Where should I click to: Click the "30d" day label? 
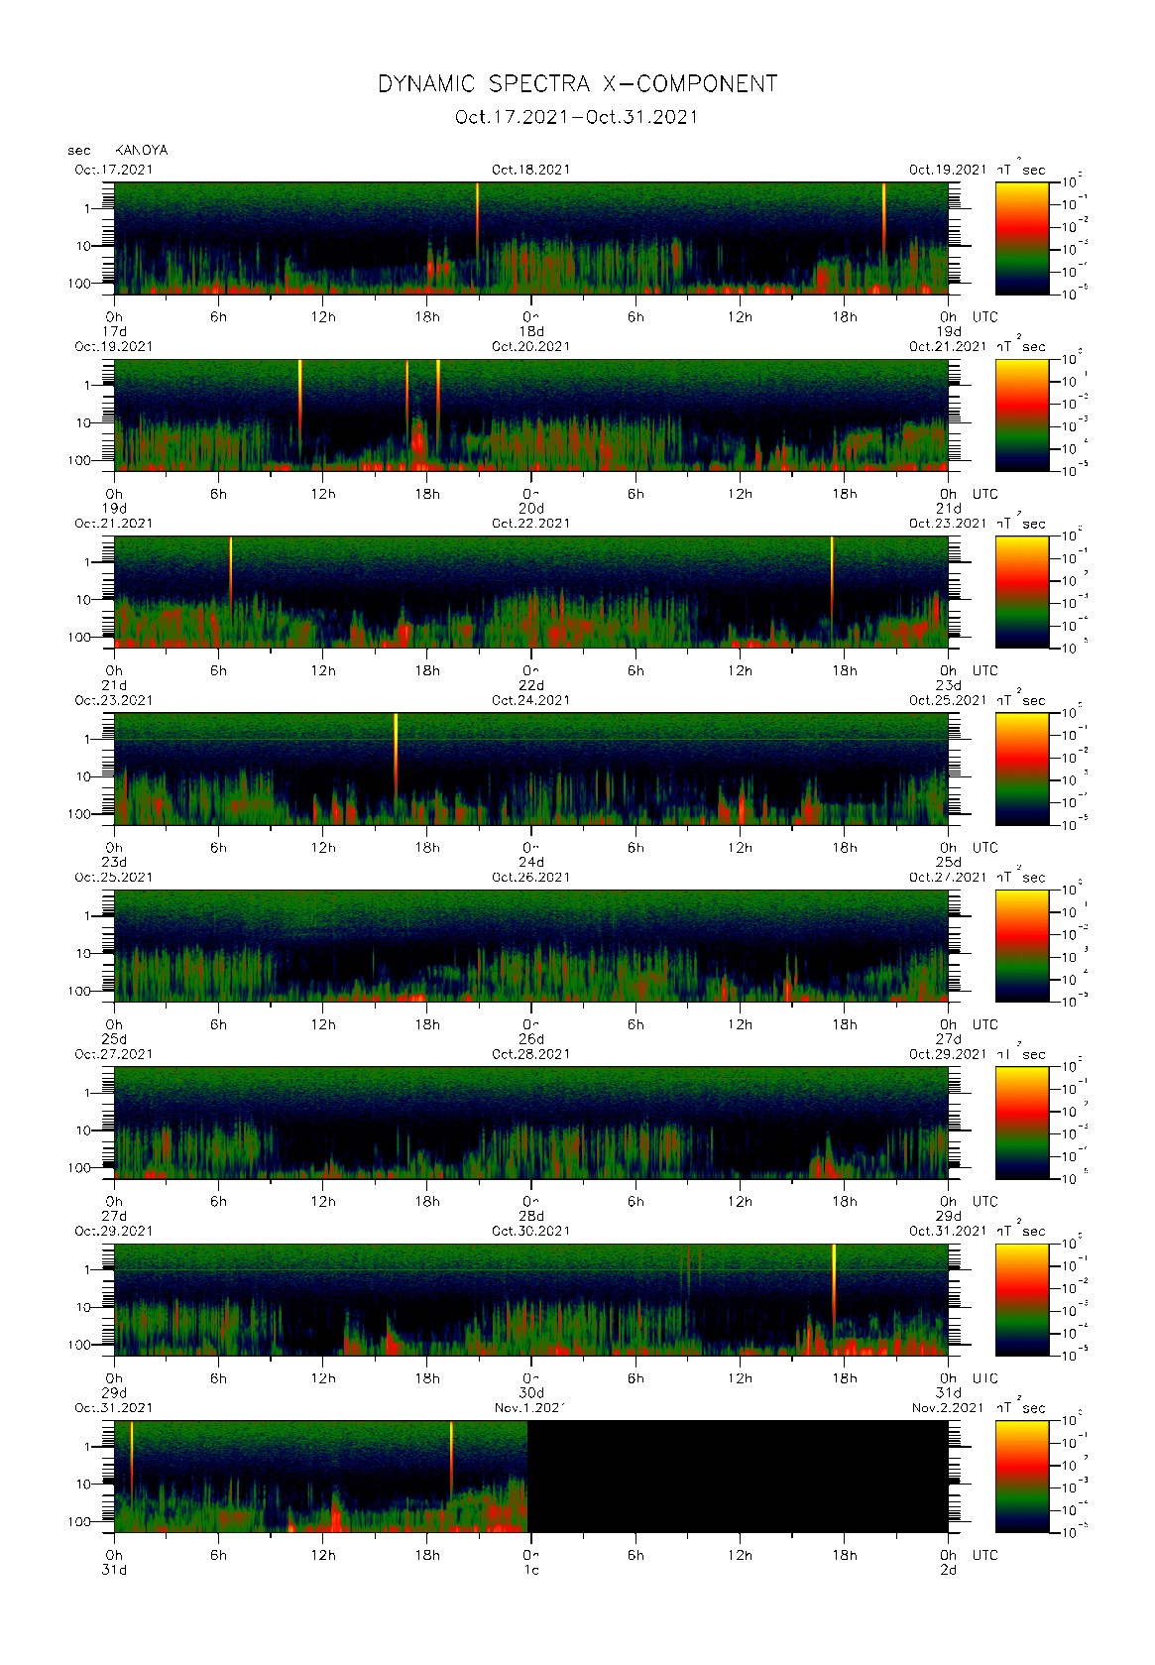click(x=531, y=1393)
